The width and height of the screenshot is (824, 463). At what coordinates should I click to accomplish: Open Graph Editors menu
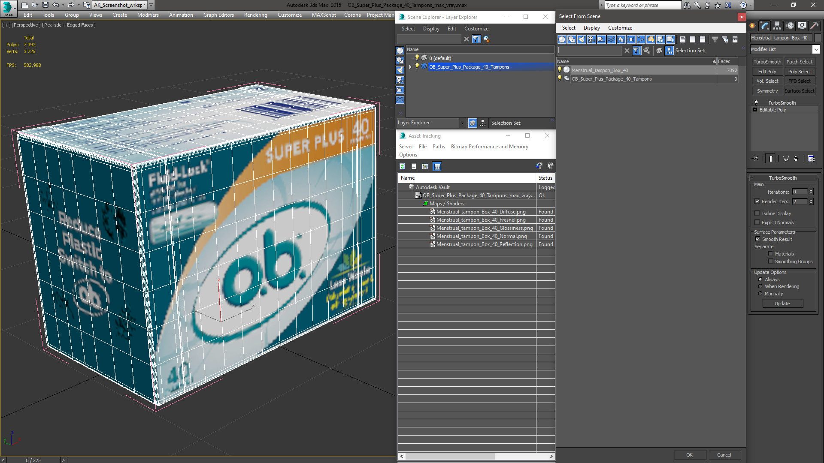(x=218, y=15)
